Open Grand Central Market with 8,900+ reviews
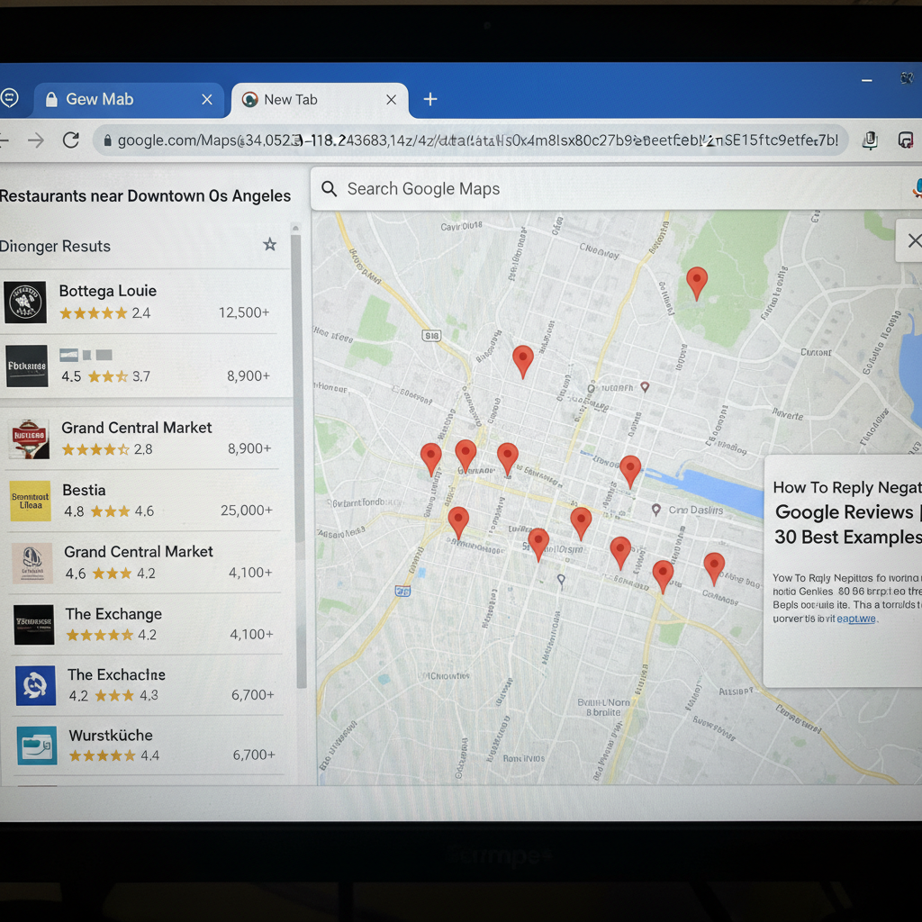 pyautogui.click(x=141, y=438)
